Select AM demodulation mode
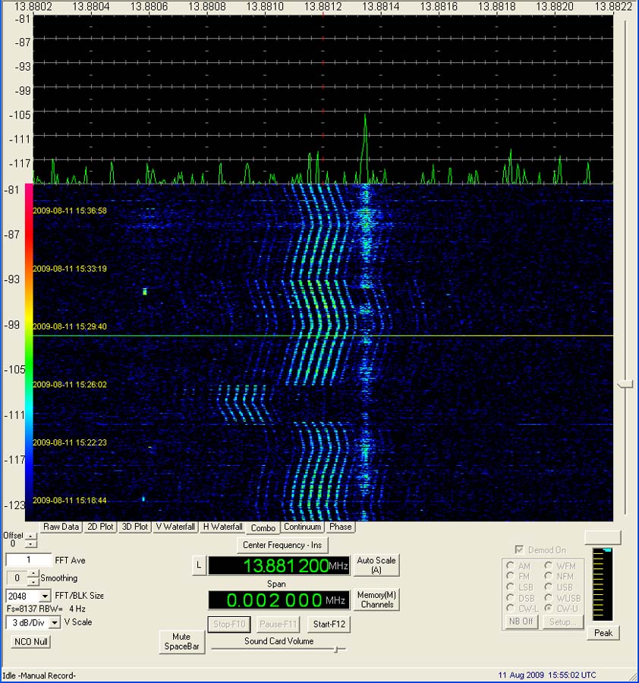The height and width of the screenshot is (683, 639). click(x=510, y=565)
